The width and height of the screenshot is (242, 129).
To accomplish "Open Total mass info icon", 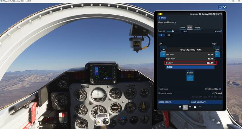I will tap(220, 89).
